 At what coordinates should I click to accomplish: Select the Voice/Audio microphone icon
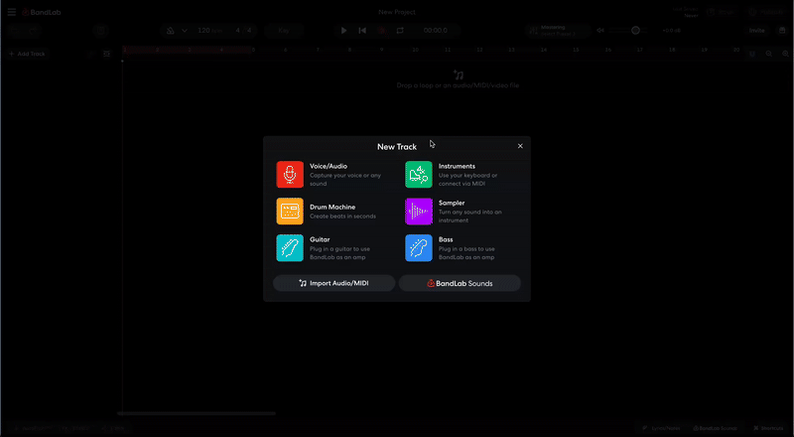click(290, 175)
